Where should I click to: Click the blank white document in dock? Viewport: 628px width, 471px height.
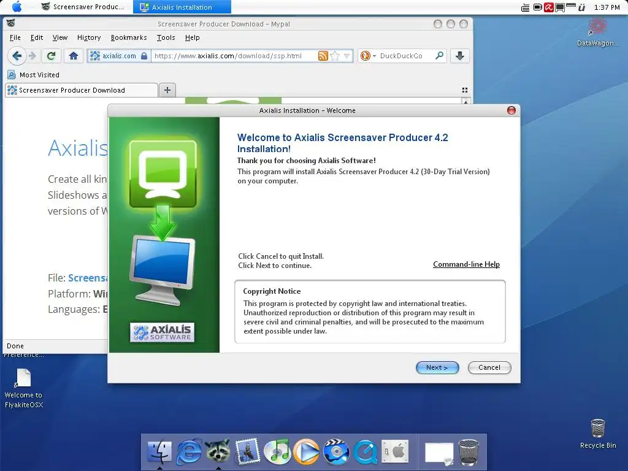point(439,453)
